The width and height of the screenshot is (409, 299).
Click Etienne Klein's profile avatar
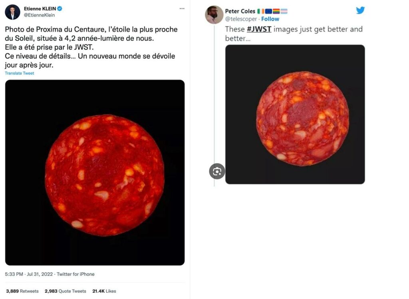(x=12, y=12)
